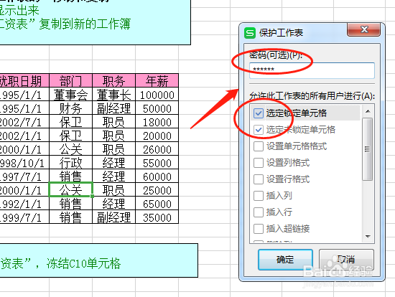Select the 部门 header cell
The height and width of the screenshot is (297, 395).
[x=71, y=80]
